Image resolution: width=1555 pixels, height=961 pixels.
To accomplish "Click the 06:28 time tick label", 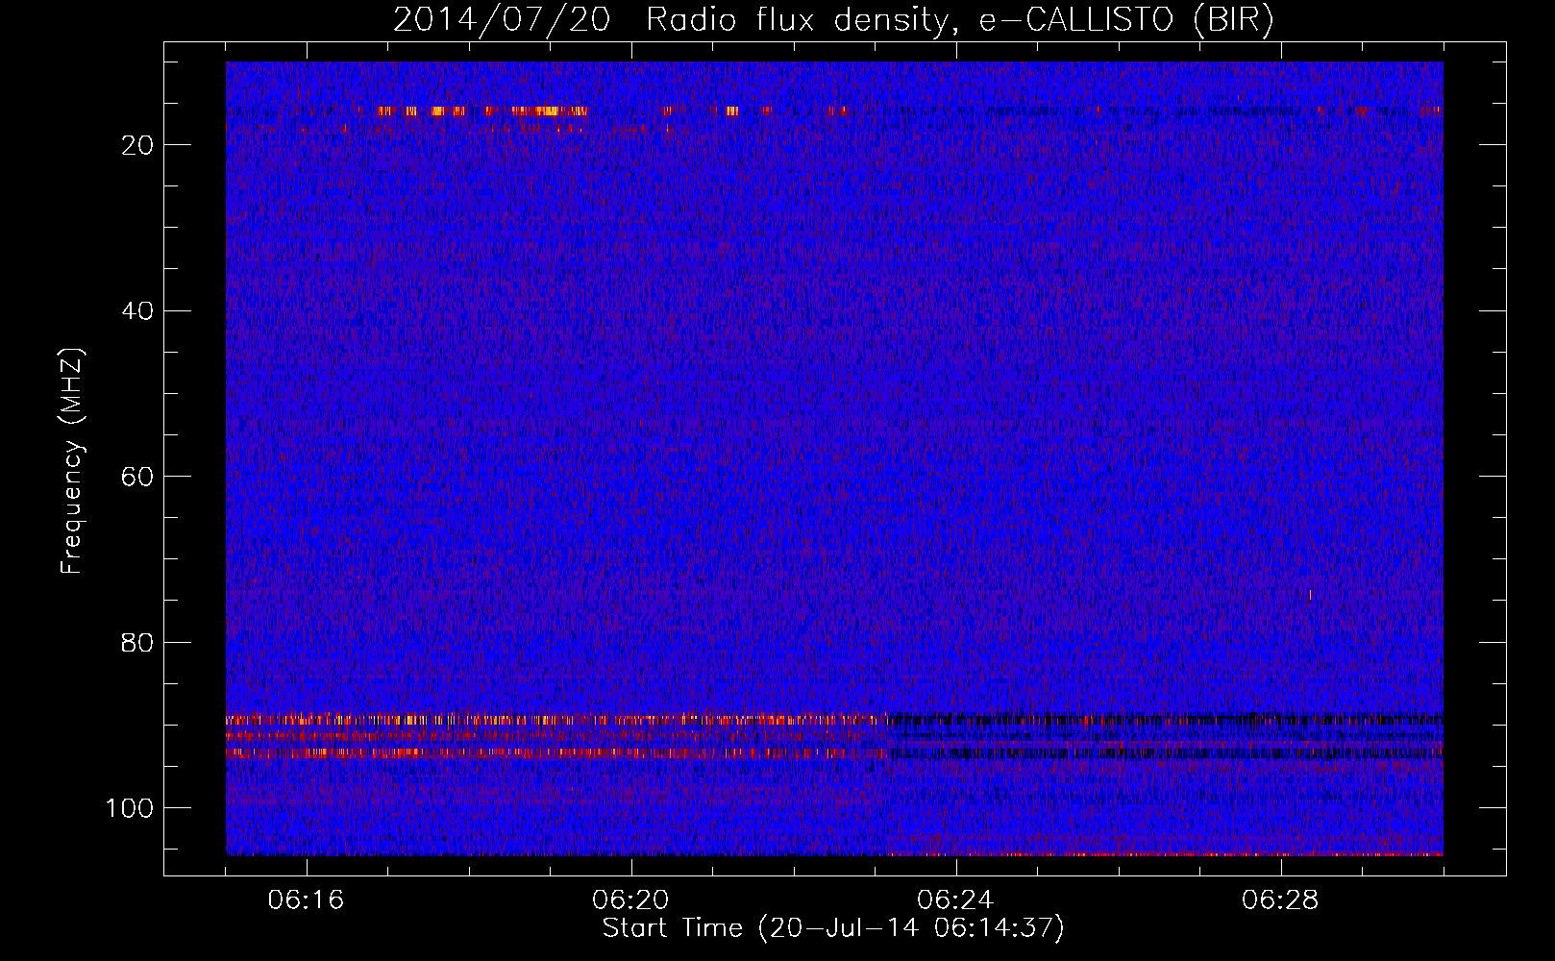I will pos(1281,900).
